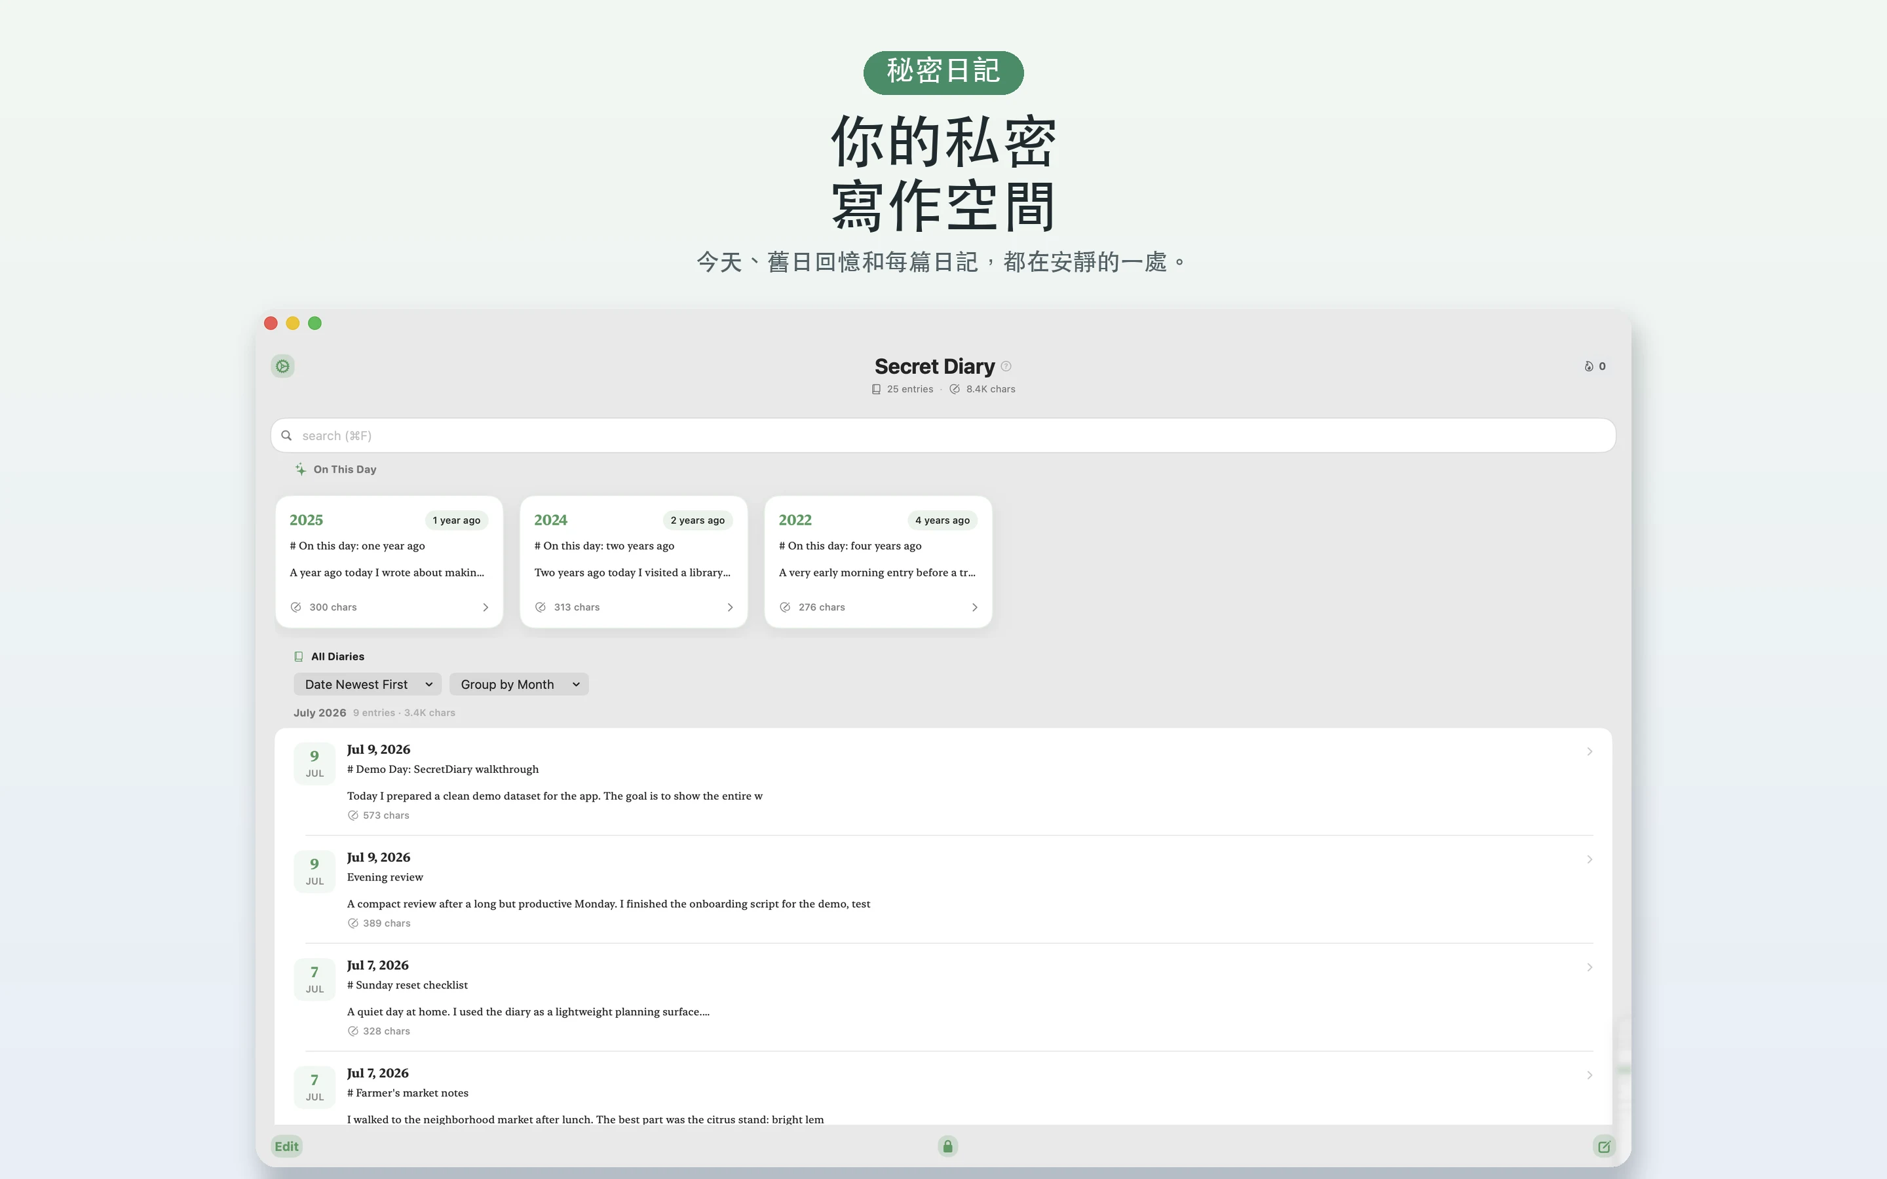Click the search field
This screenshot has width=1887, height=1179.
click(x=943, y=435)
